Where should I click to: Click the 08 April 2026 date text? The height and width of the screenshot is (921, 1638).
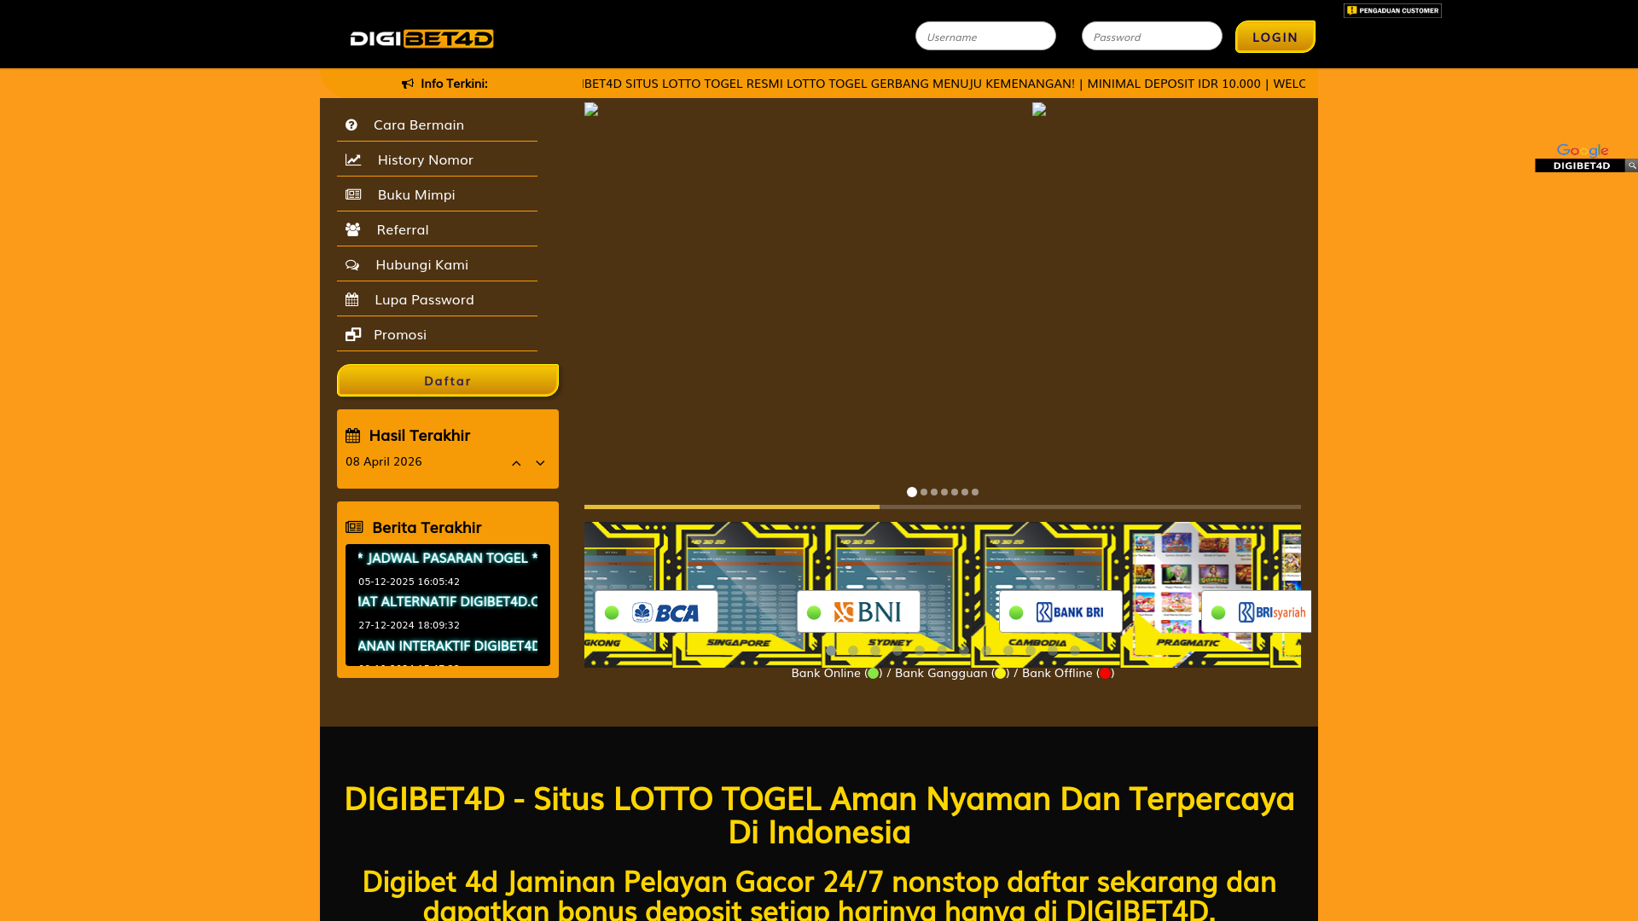(384, 461)
